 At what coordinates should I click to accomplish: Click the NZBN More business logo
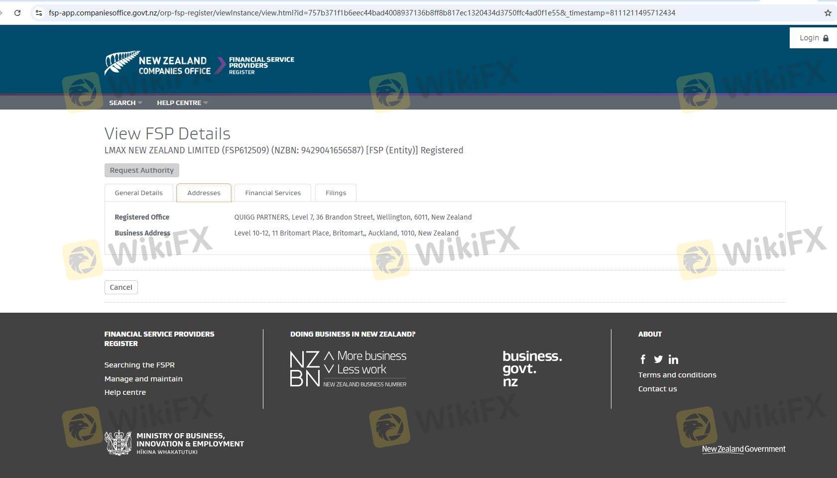(348, 369)
